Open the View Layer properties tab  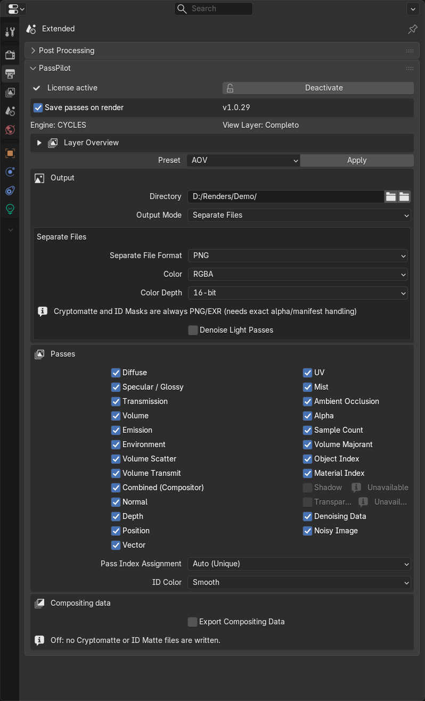10,93
